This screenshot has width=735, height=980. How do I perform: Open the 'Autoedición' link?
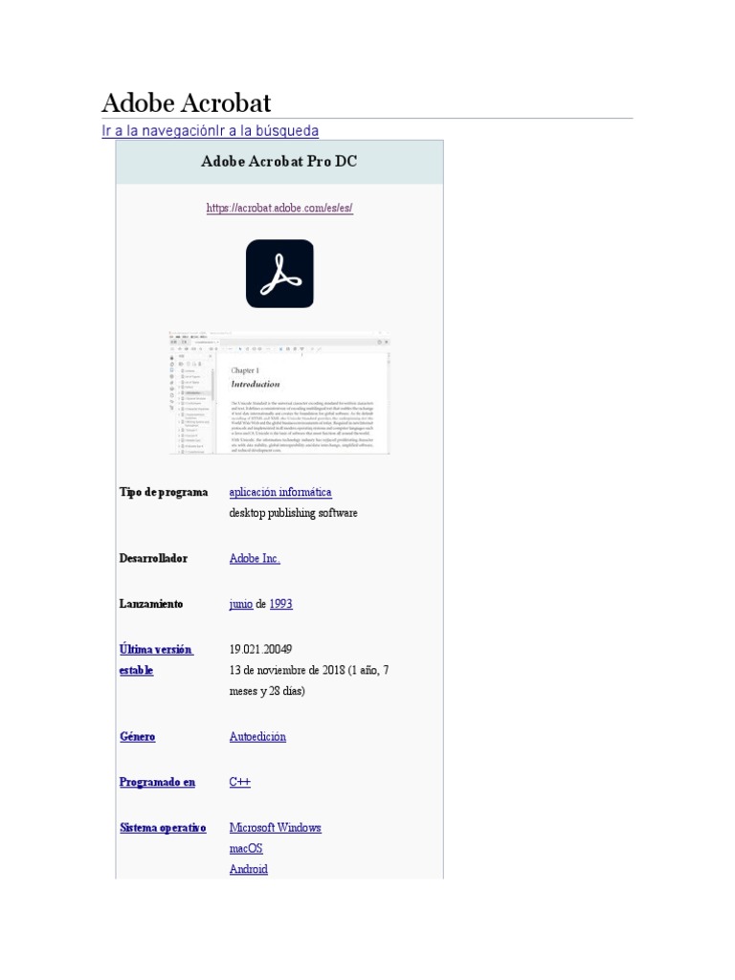click(257, 736)
